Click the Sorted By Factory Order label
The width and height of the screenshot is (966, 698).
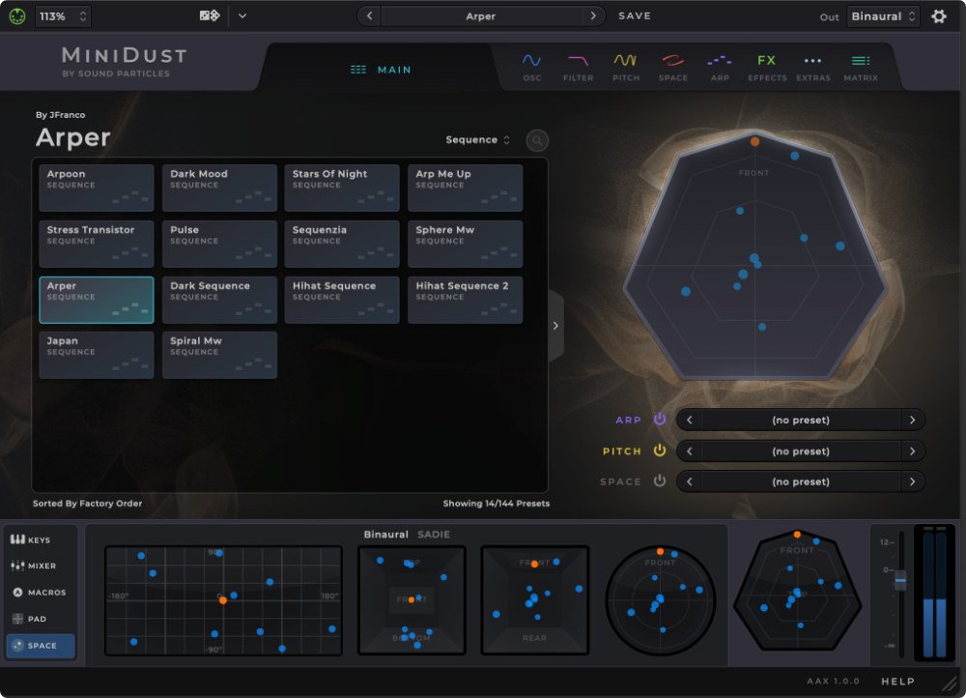[x=88, y=503]
